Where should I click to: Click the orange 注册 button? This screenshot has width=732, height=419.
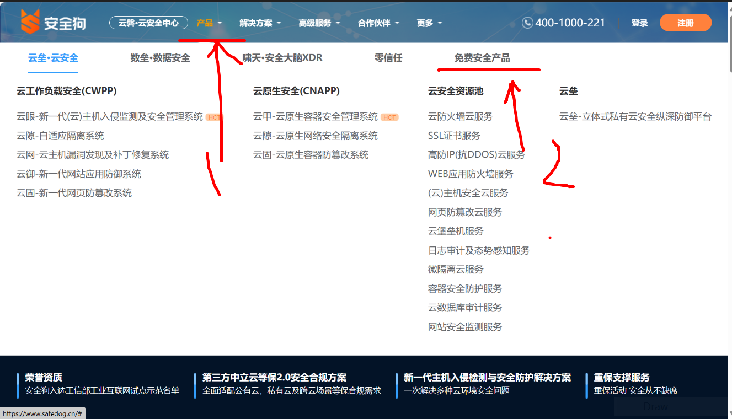point(686,23)
